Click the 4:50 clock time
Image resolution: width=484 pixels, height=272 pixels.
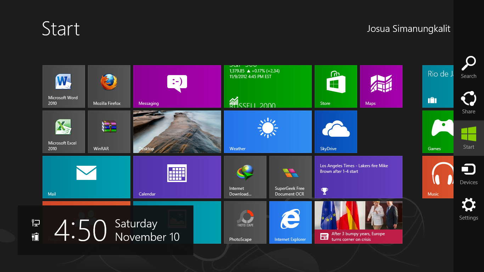tap(80, 230)
